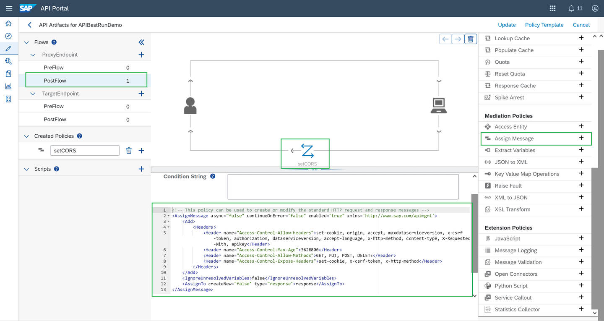Move policy left with the left arrow button
This screenshot has width=604, height=321.
coord(445,39)
